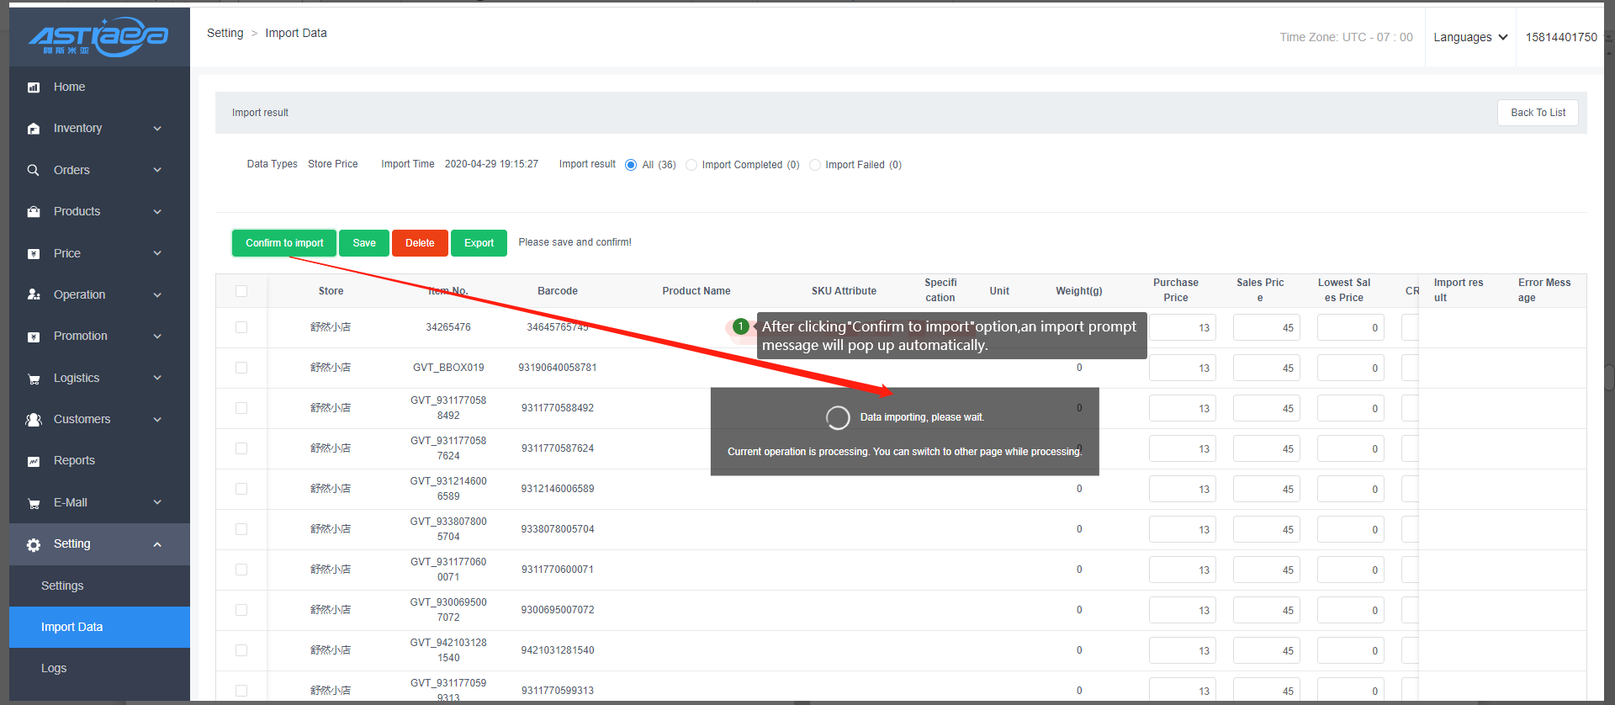Click the Reports chart icon
The width and height of the screenshot is (1615, 705).
tap(34, 461)
